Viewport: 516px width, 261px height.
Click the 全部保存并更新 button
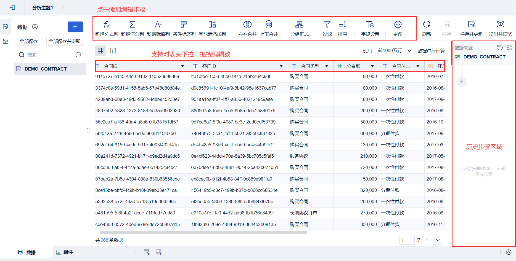[65, 41]
